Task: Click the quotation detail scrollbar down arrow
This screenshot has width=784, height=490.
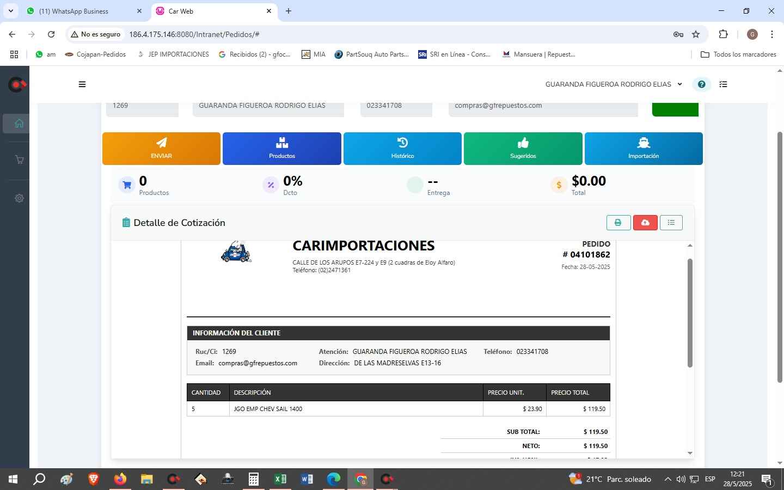Action: point(690,453)
